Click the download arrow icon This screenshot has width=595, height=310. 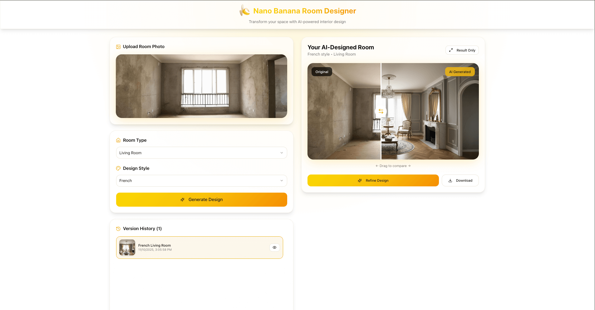point(450,180)
